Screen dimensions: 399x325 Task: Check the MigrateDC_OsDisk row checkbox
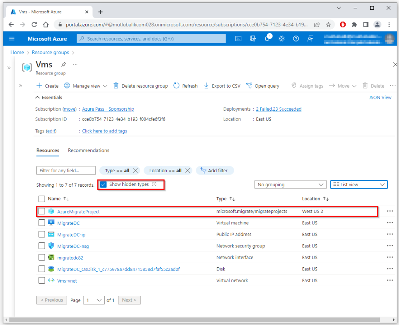(x=42, y=269)
